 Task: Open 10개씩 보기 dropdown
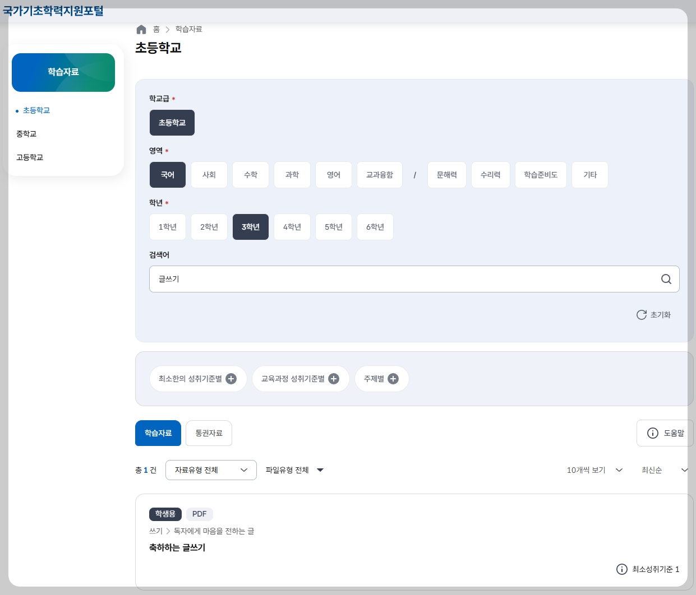594,470
